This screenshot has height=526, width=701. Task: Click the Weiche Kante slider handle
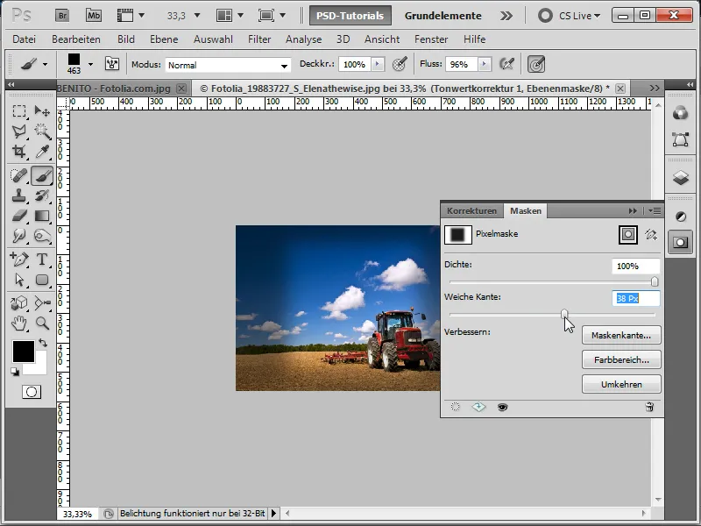564,314
